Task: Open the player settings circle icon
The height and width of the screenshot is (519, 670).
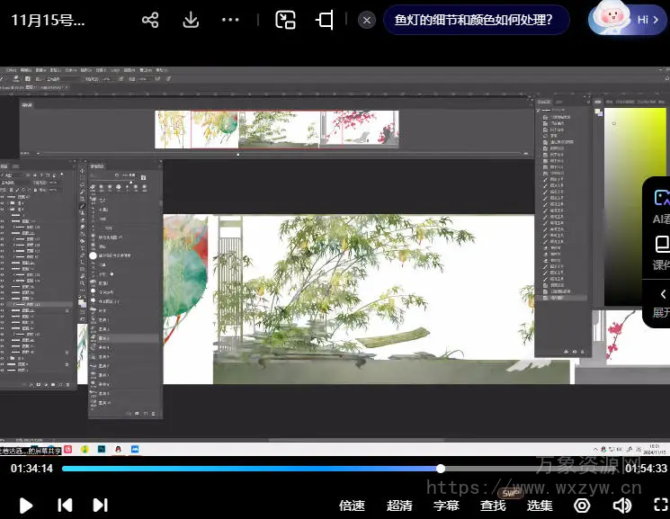Action: coord(582,506)
